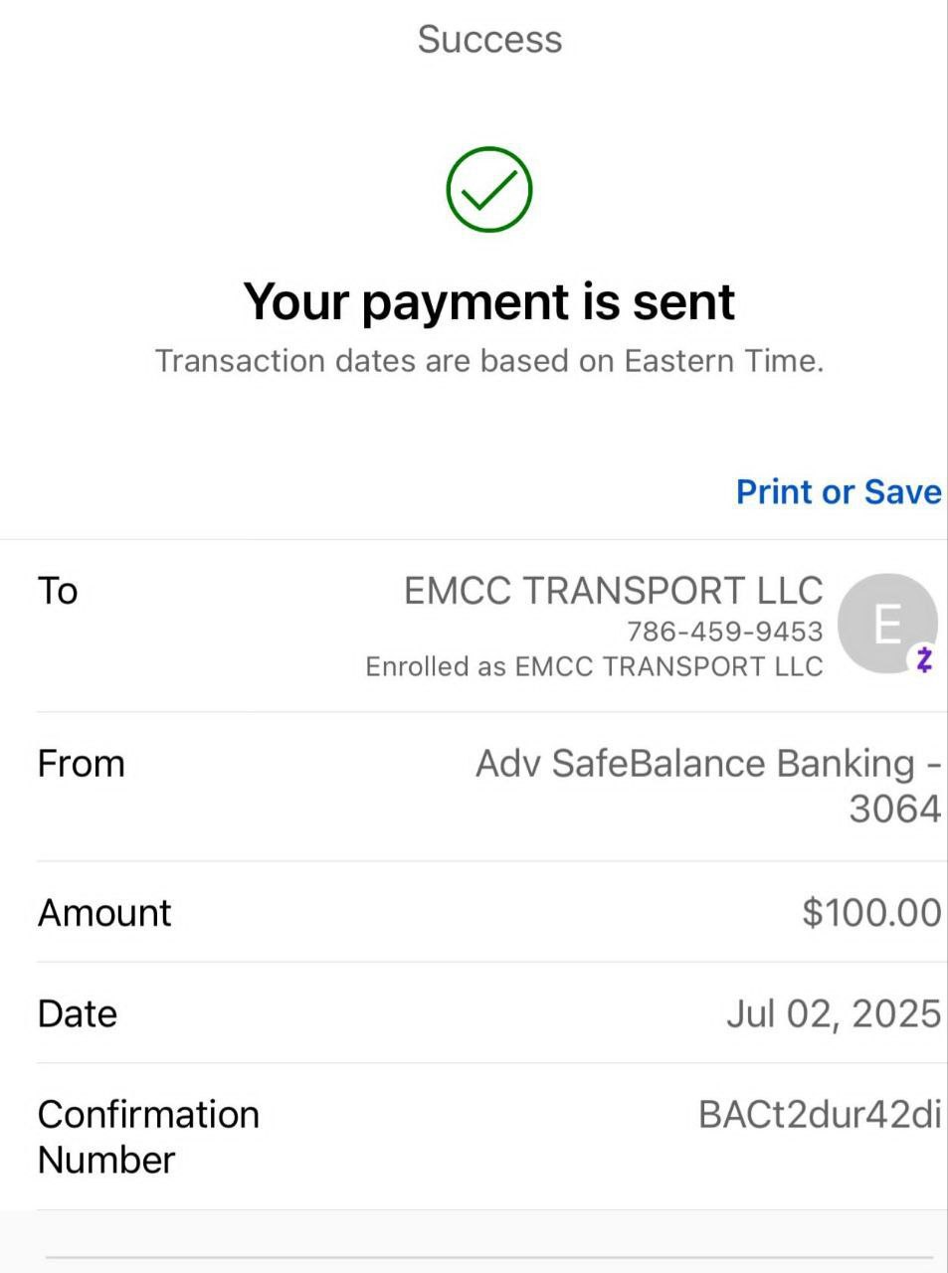Select the confirmation code BACt2dur42di

coord(819,1115)
